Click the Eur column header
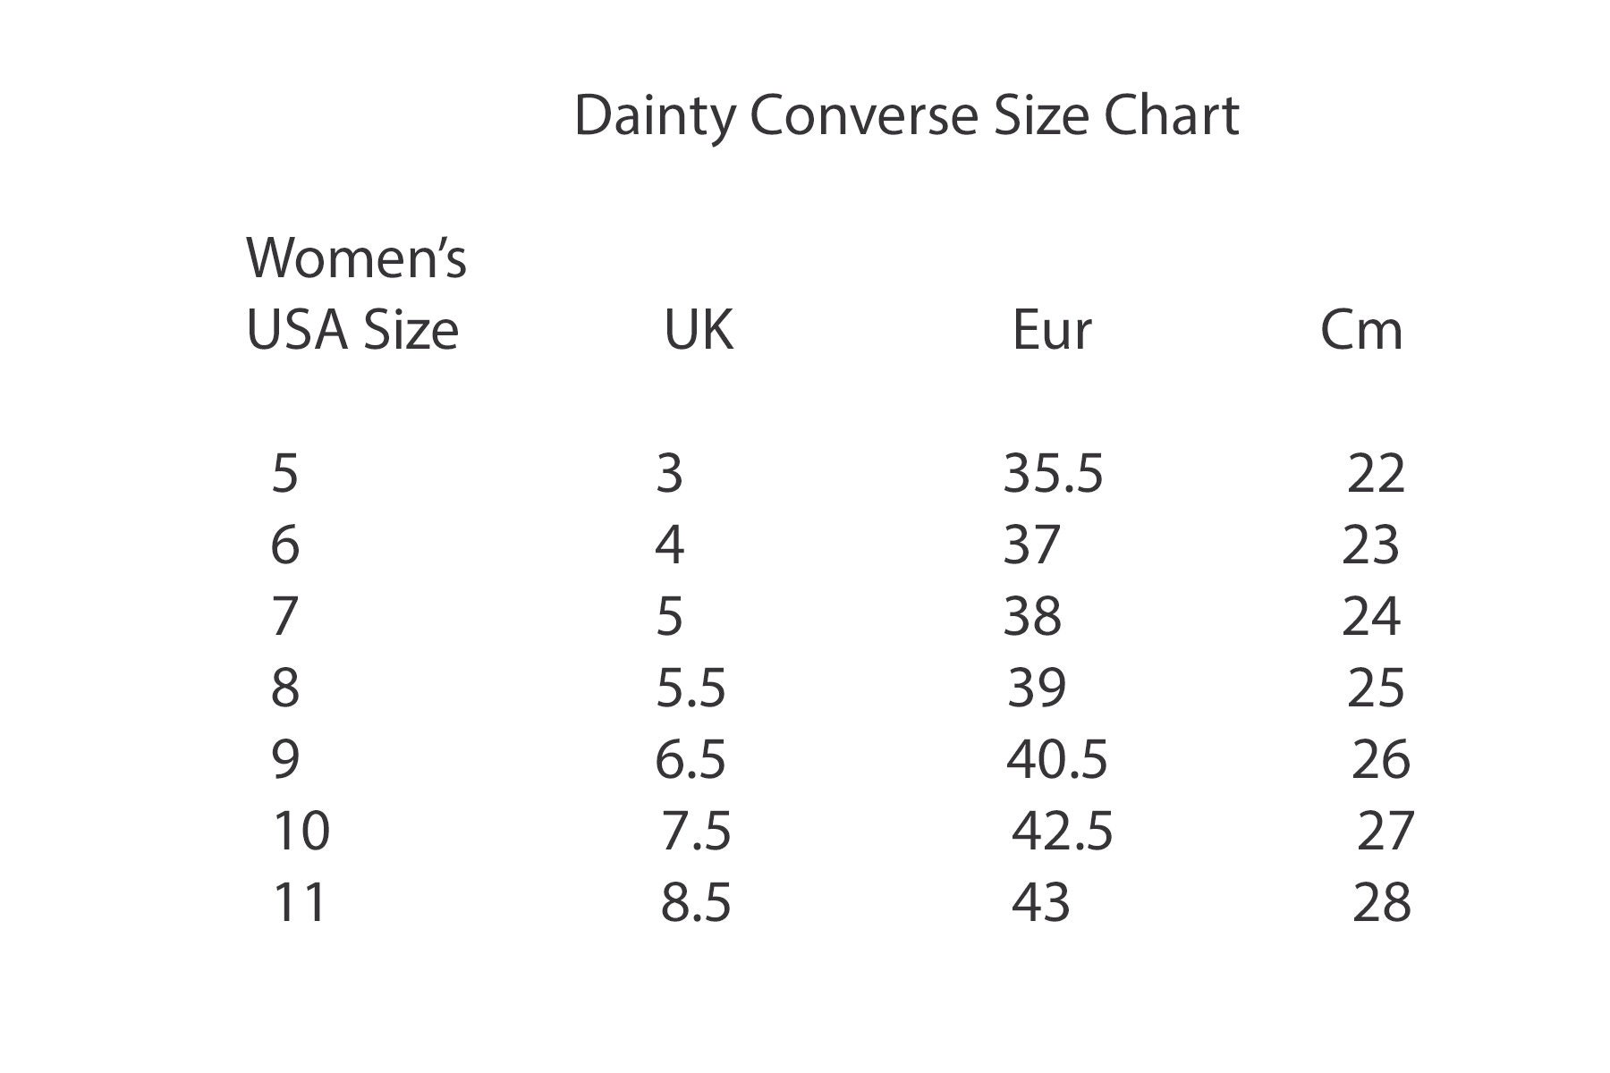 1051,330
